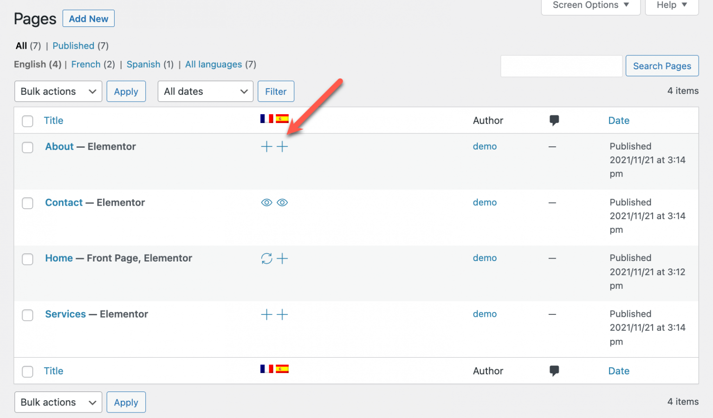Open the top Bulk actions dropdown

58,91
